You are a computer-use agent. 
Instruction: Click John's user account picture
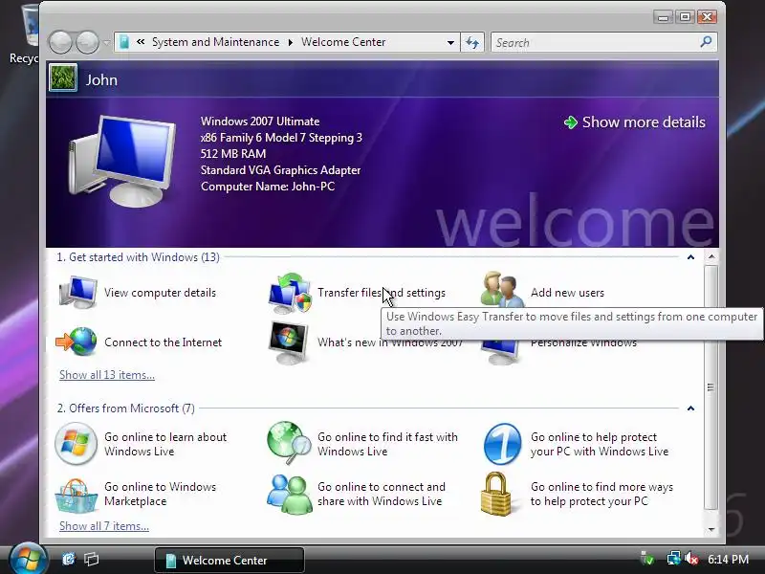[63, 78]
